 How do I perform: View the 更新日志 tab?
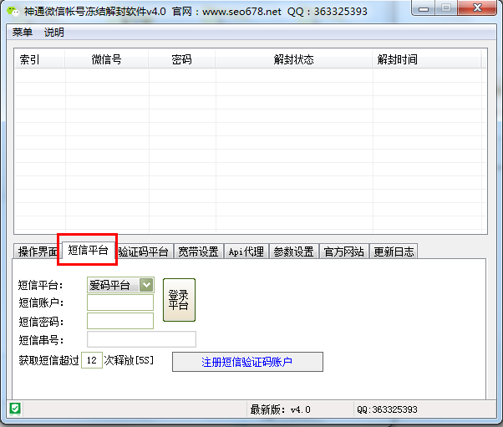point(394,252)
